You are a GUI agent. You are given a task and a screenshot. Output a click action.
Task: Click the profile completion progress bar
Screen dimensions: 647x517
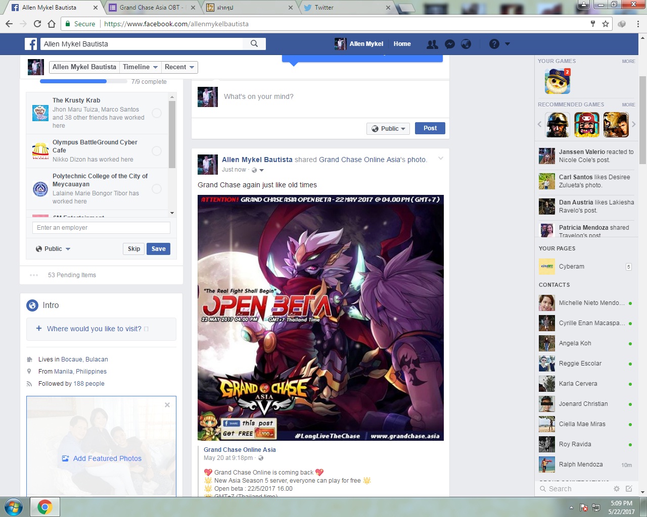tap(83, 81)
